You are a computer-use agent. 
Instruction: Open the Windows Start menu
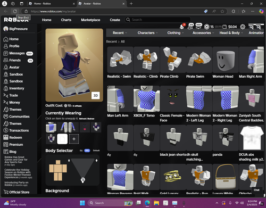click(x=82, y=203)
